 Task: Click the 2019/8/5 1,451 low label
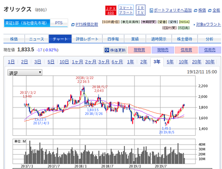pyautogui.click(x=166, y=130)
